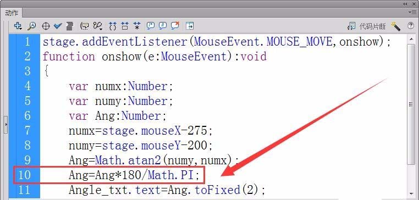This screenshot has height=200, width=419.
Task: Open the Find magnifier tool
Action: 31,26
